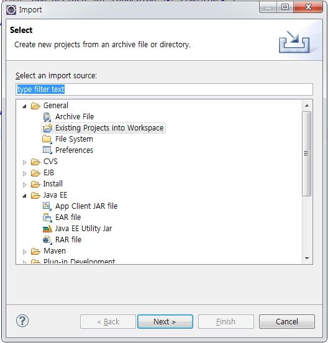Expand the CVS folder tree node
The image size is (328, 343).
24,162
